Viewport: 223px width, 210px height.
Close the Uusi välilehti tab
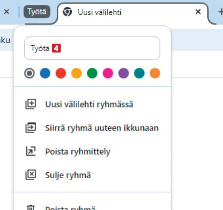tap(198, 12)
